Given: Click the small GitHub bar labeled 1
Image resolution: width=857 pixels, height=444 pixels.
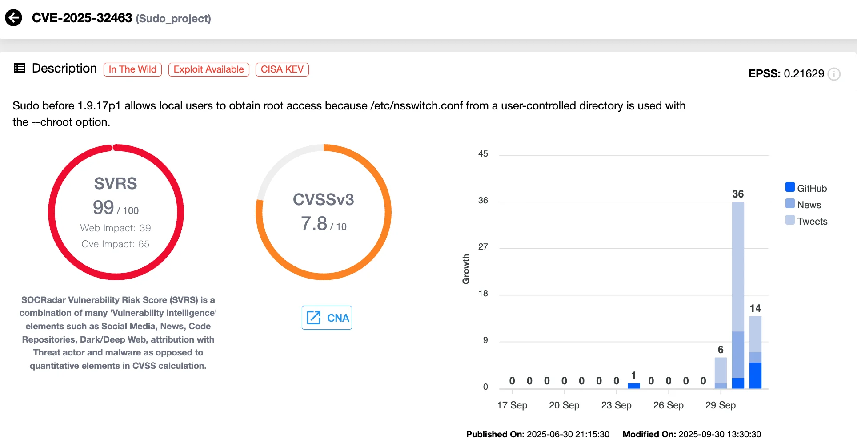Looking at the screenshot, I should pos(633,386).
